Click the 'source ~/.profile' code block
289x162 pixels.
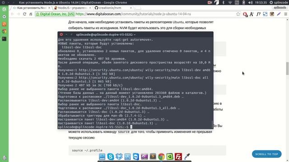(x=147, y=150)
